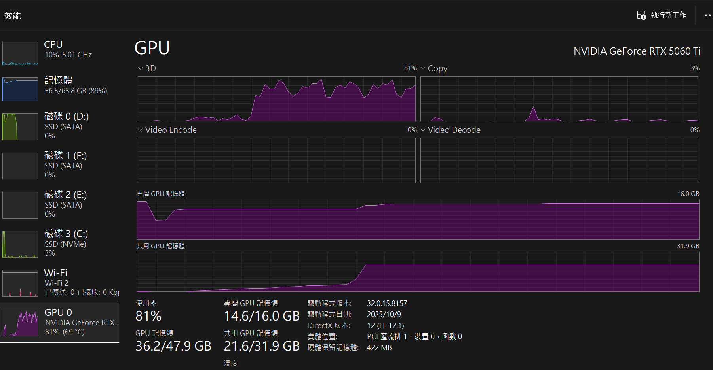Click the 21.6/31.9 GB shared memory value
The width and height of the screenshot is (713, 370).
pyautogui.click(x=262, y=346)
